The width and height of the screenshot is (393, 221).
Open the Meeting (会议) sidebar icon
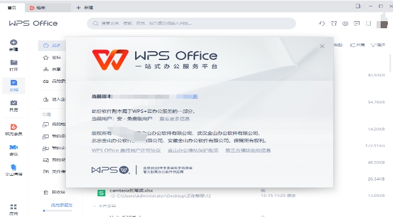click(14, 148)
